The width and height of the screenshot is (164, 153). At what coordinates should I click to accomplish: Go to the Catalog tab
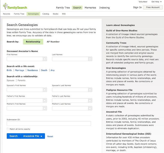pos(46,14)
